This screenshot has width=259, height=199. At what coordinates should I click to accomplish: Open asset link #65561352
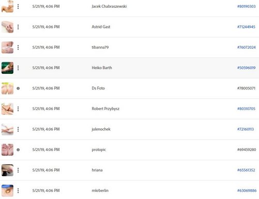pos(246,170)
